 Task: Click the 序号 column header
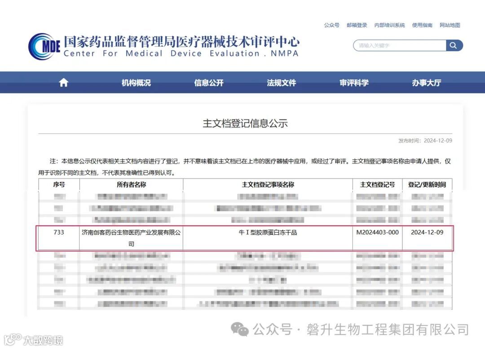point(59,185)
